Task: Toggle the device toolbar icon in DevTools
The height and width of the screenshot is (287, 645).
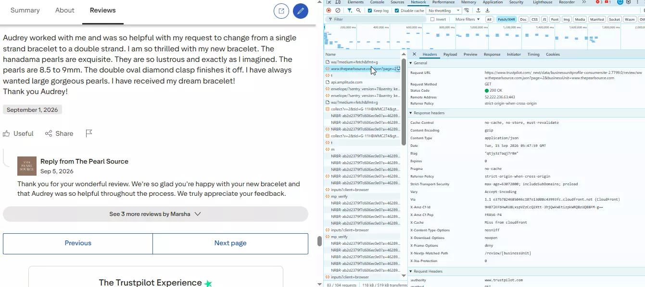Action: [x=338, y=2]
